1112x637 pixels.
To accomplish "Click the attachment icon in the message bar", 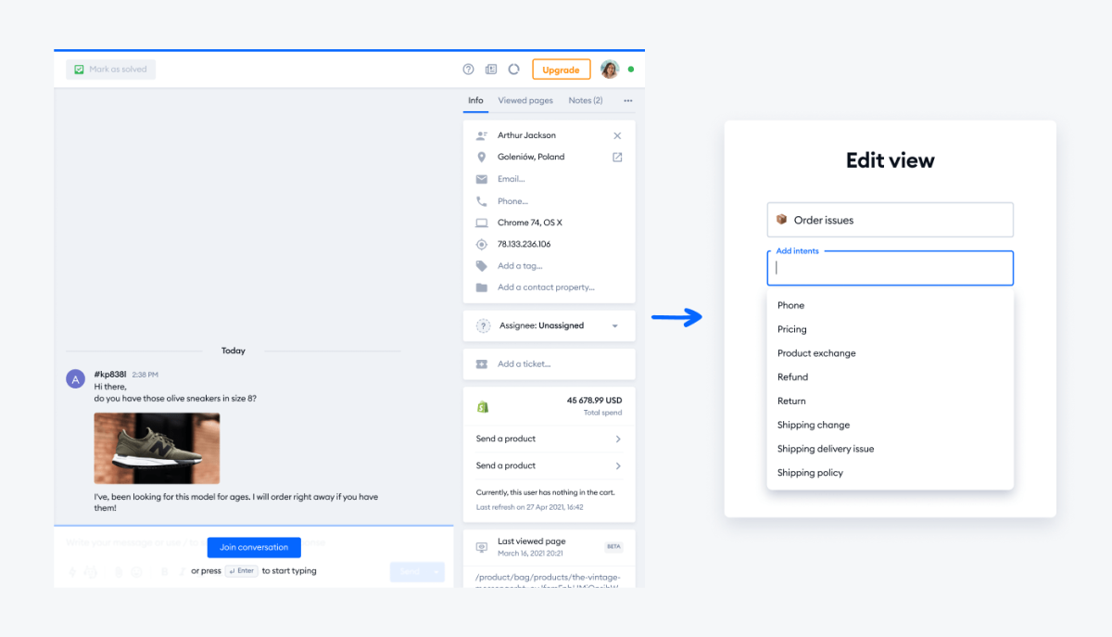I will (x=118, y=572).
